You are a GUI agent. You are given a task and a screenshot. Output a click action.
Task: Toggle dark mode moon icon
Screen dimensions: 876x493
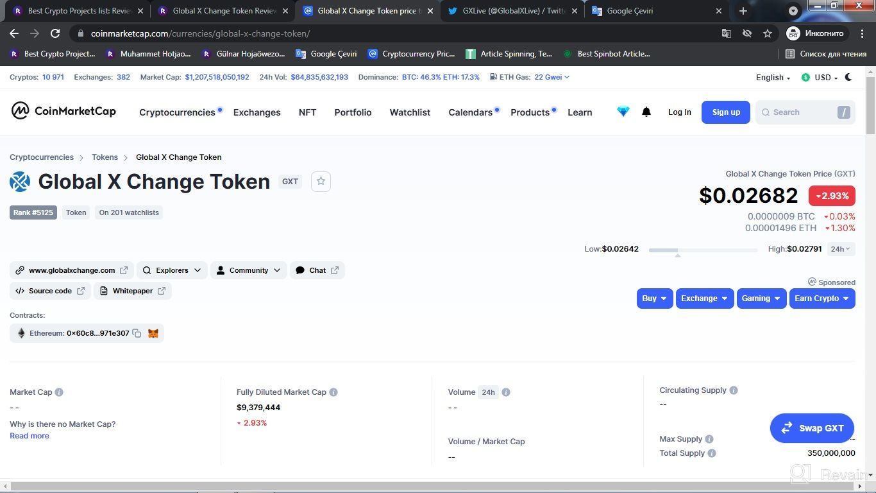848,77
